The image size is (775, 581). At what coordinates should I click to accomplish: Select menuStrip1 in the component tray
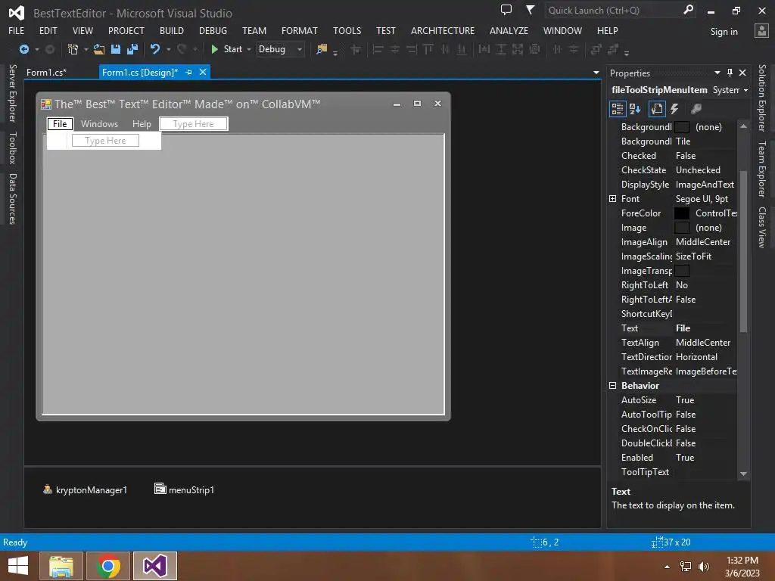pos(185,489)
